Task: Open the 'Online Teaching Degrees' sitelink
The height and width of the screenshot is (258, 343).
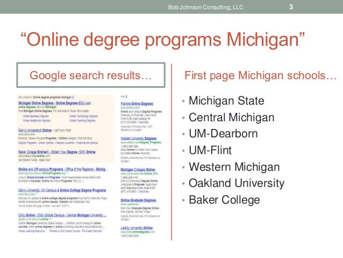Action: (82, 121)
